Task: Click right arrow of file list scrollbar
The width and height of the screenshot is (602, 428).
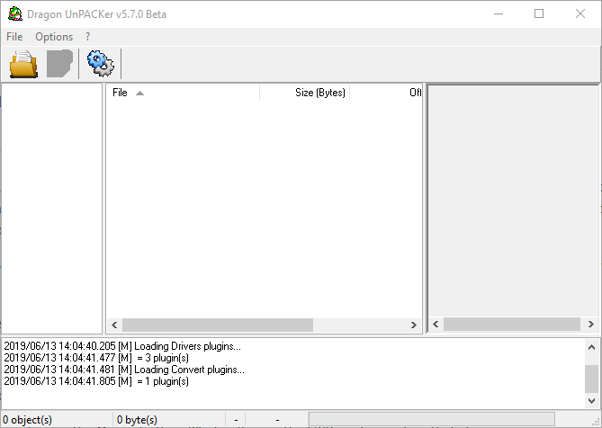Action: 414,325
